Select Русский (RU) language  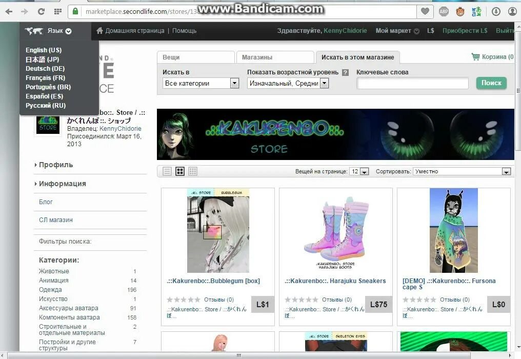(46, 106)
